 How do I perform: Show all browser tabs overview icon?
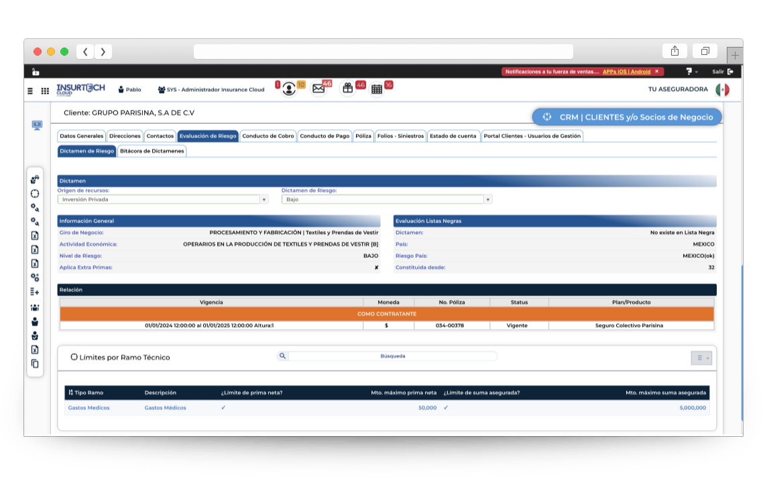tap(705, 51)
